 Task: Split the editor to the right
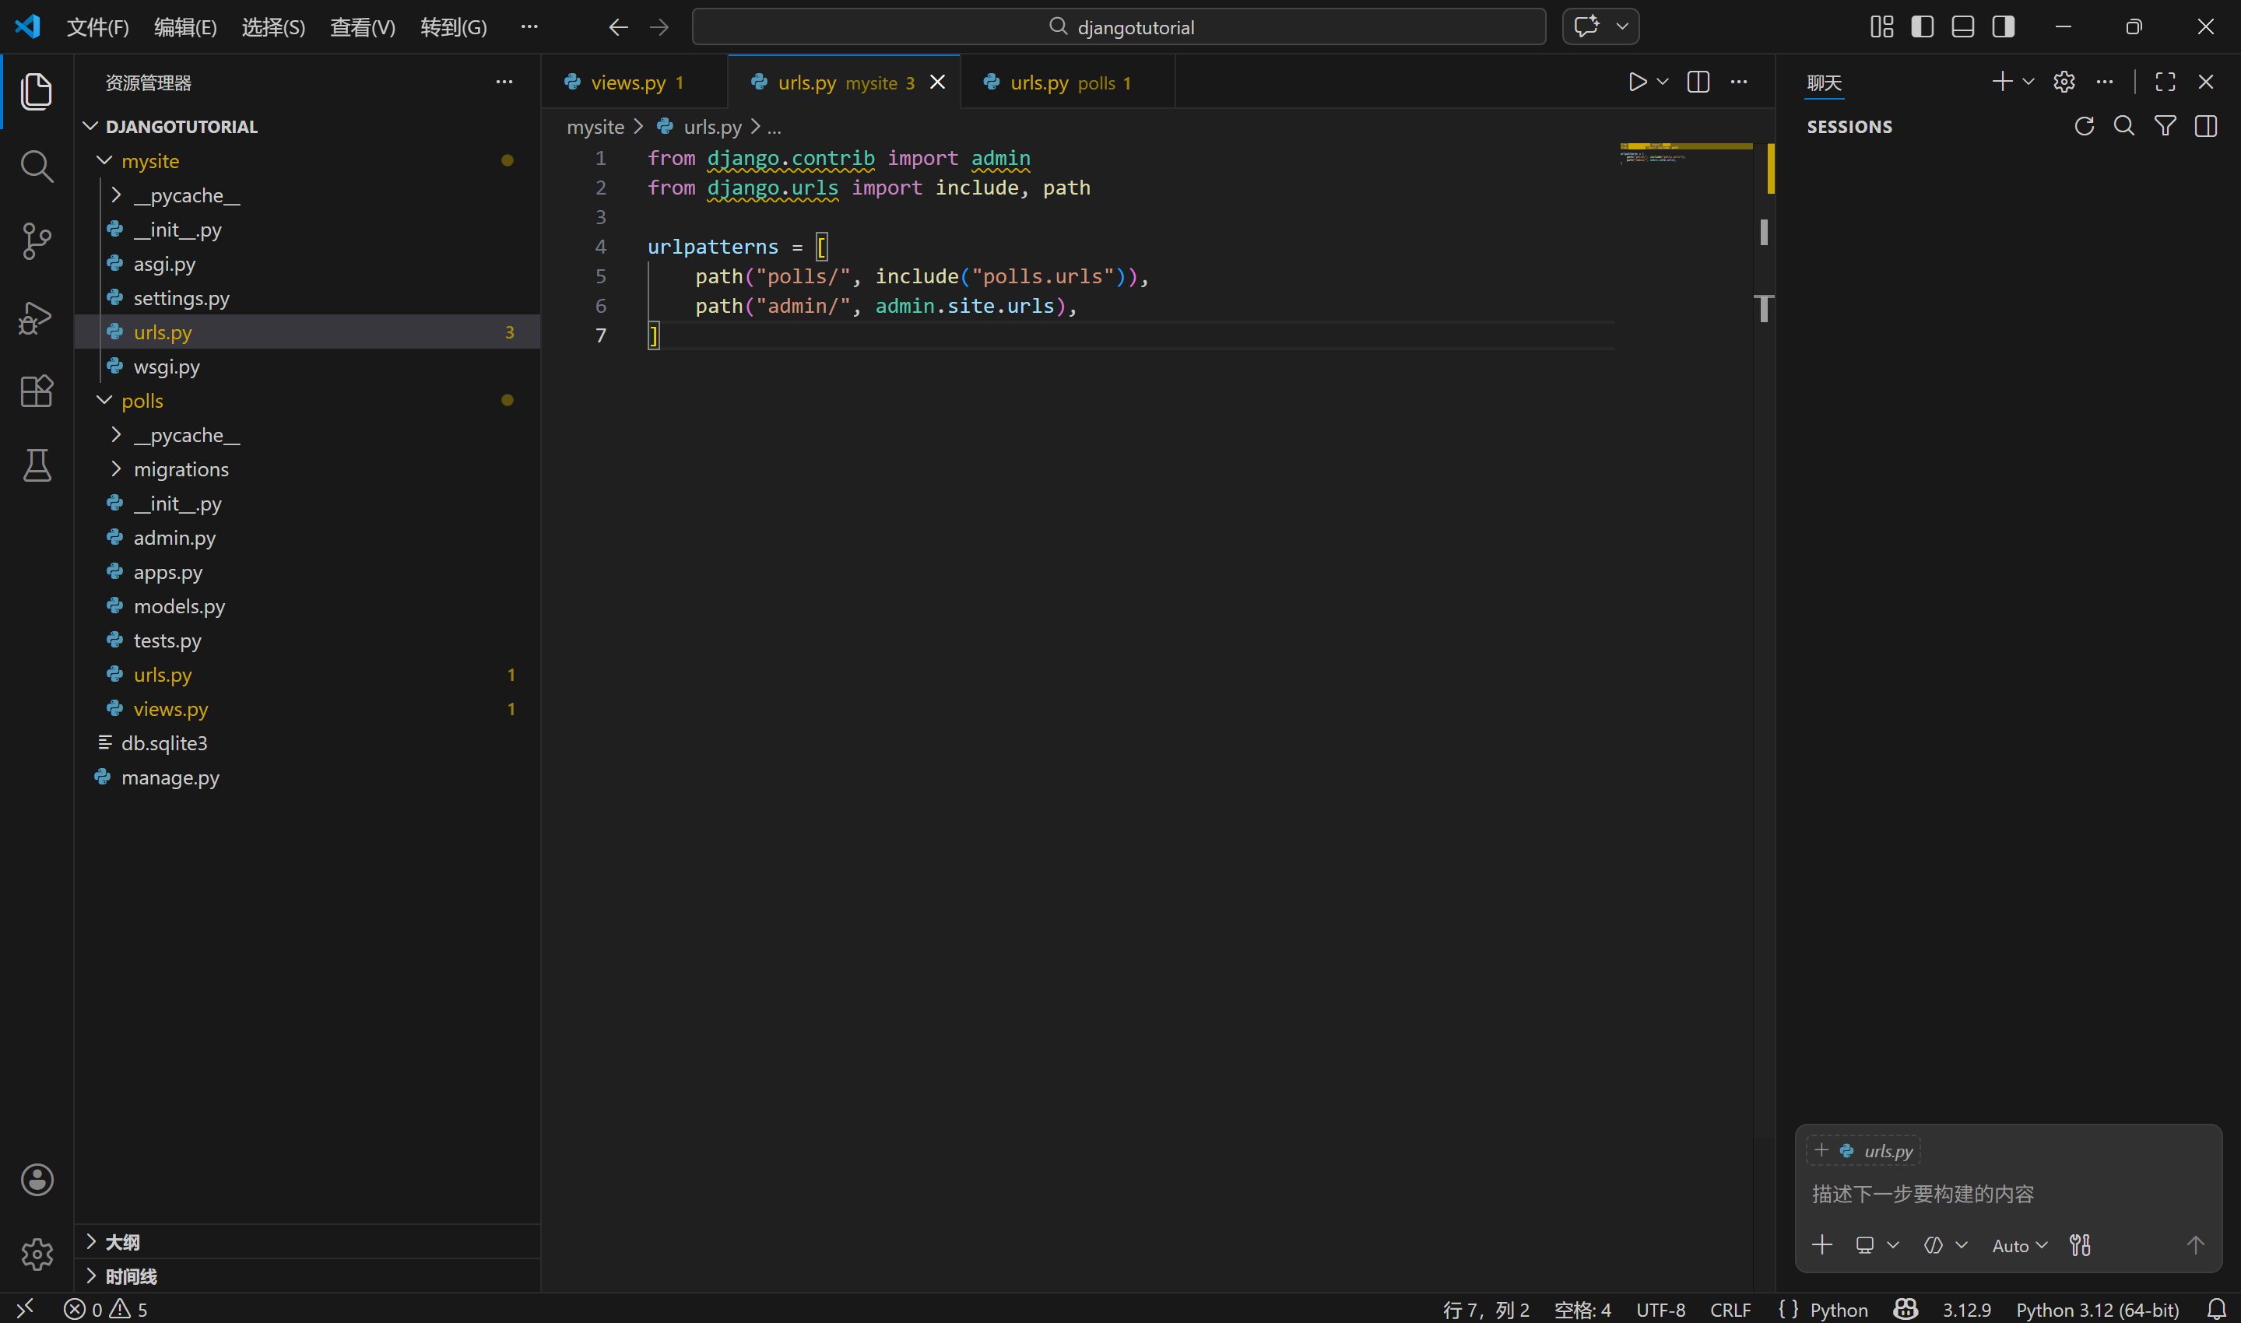click(1698, 82)
